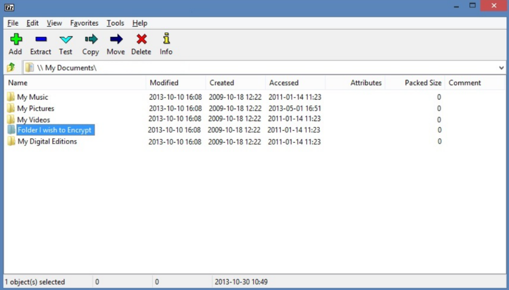Click the Copy arrow icon
Screen dimensions: 509x290
pos(91,39)
